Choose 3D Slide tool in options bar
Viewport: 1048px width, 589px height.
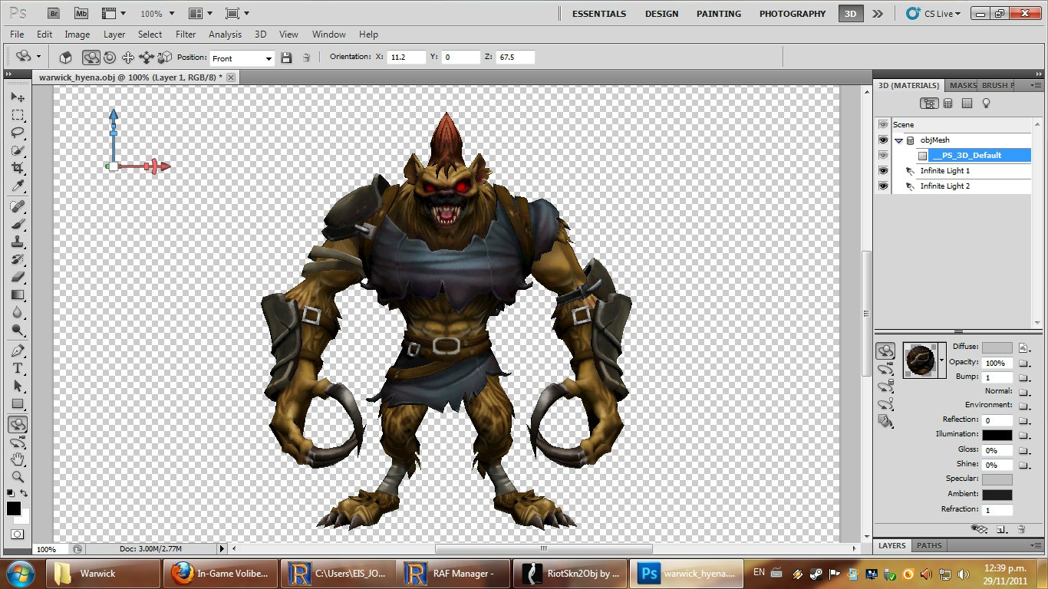point(146,57)
